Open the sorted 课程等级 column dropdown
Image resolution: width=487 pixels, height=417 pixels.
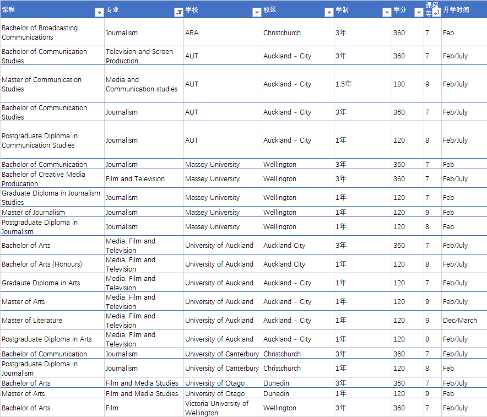coord(437,13)
